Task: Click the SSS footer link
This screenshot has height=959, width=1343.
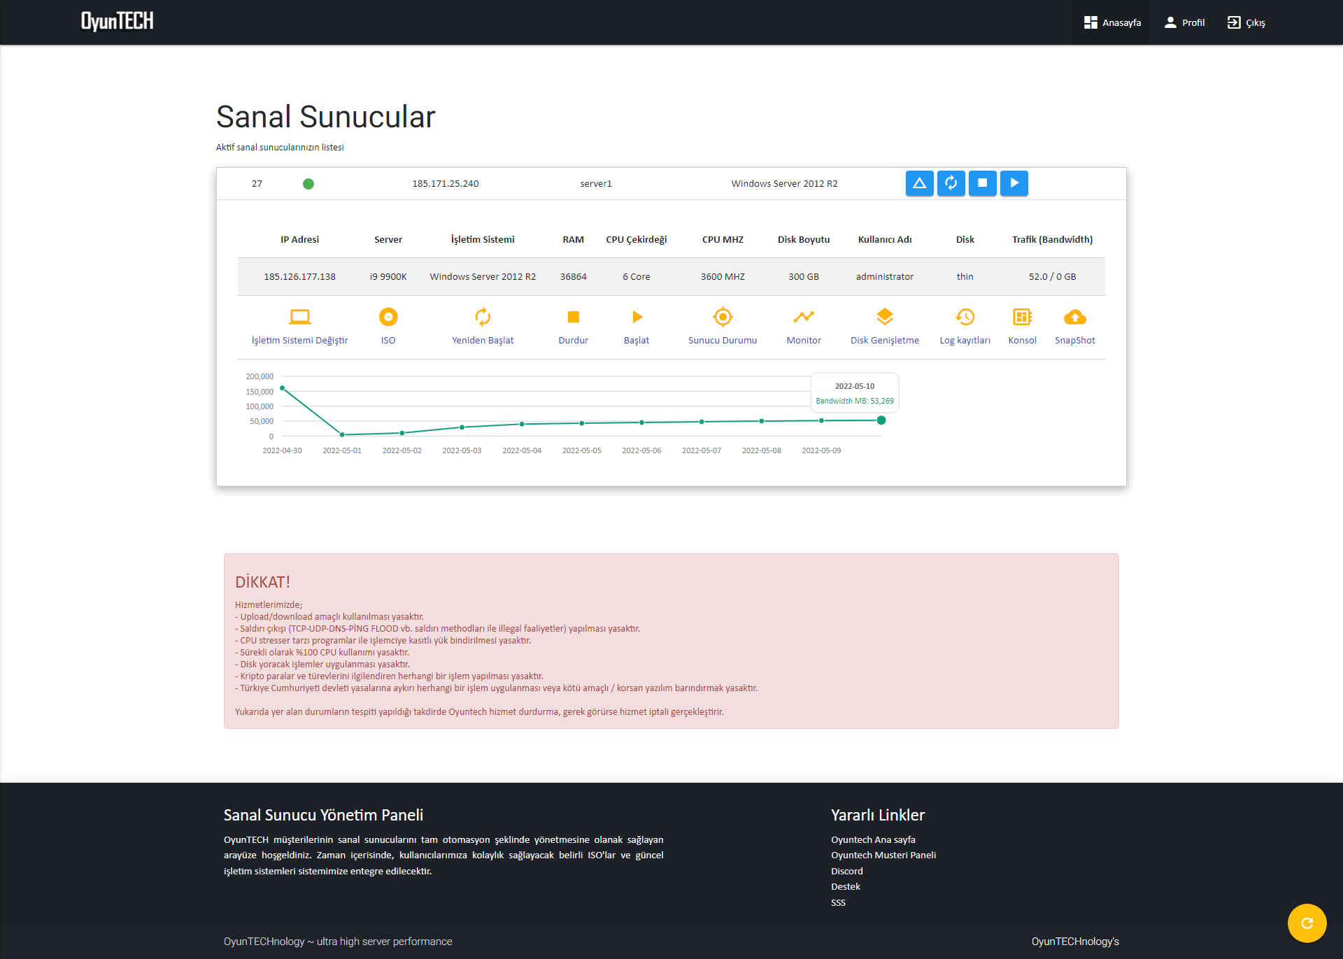Action: [838, 903]
